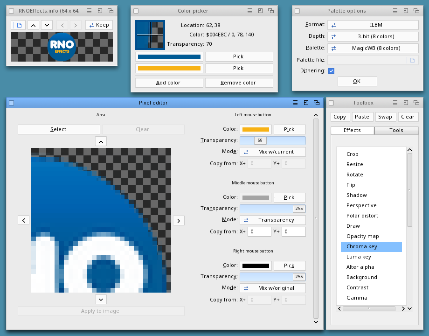
Task: Change the Format cycle from ILBM
Action: pos(373,25)
